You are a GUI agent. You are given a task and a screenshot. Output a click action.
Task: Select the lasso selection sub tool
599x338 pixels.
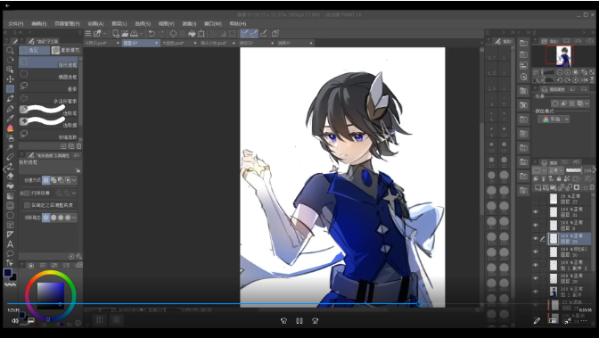click(x=48, y=86)
